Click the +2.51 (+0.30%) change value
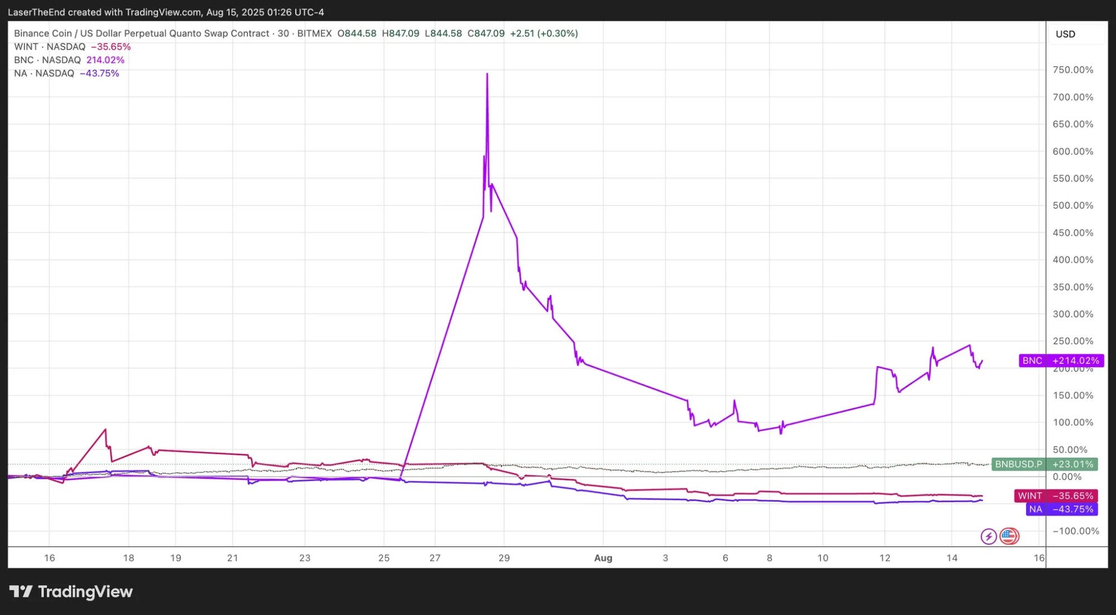This screenshot has width=1116, height=615. (x=544, y=33)
